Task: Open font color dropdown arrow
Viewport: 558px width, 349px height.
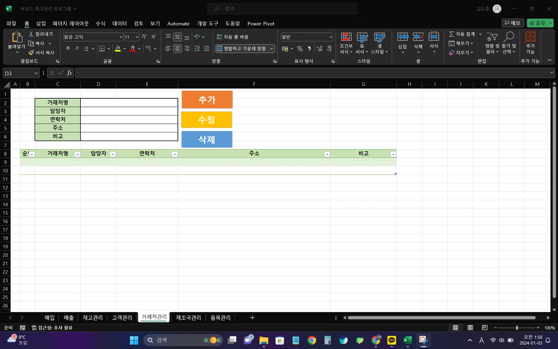Action: 139,49
